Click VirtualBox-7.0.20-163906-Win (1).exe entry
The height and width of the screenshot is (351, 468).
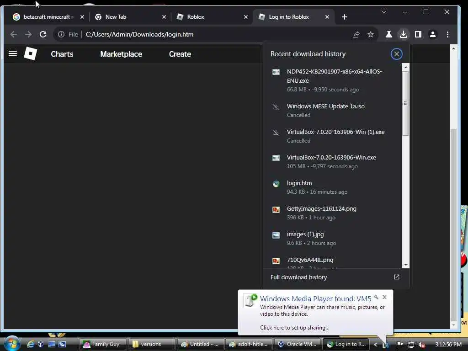point(332,136)
